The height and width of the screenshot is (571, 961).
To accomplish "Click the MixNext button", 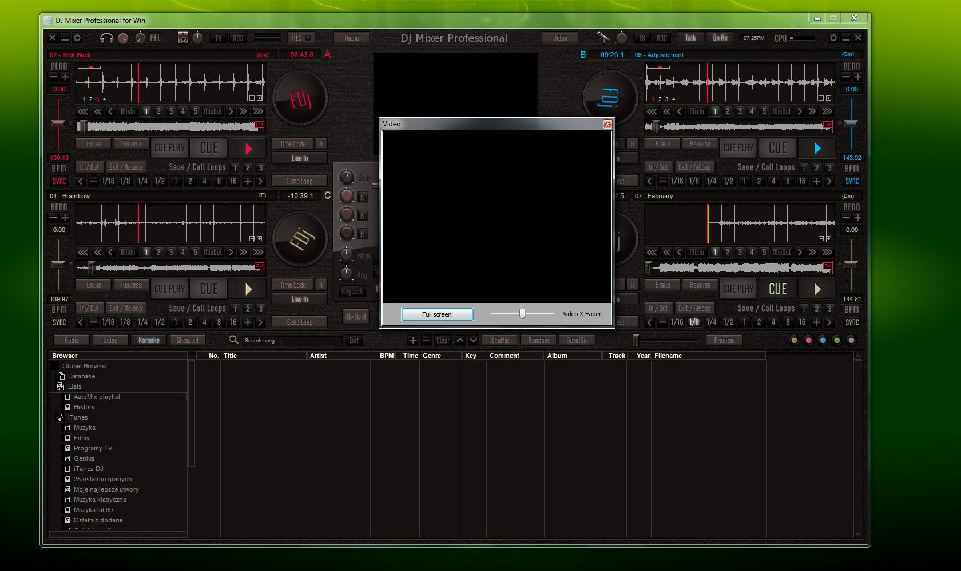I will (355, 316).
